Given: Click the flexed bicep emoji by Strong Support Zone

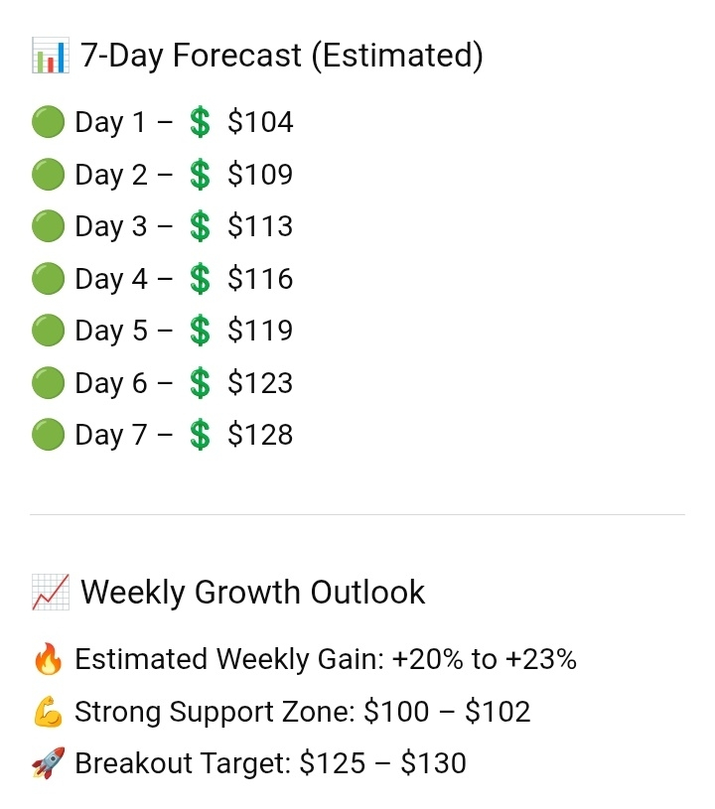Looking at the screenshot, I should click(x=48, y=712).
